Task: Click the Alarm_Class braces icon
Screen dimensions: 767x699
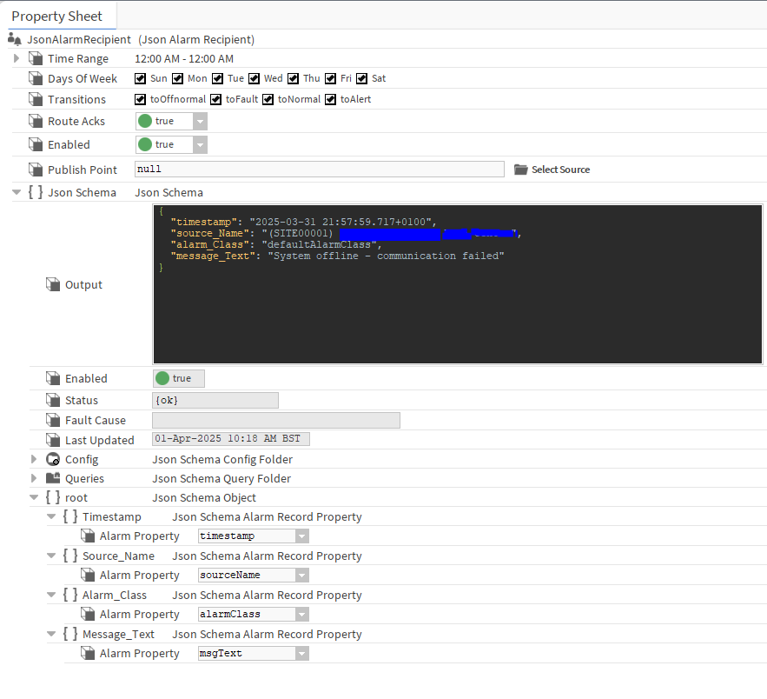Action: (70, 595)
